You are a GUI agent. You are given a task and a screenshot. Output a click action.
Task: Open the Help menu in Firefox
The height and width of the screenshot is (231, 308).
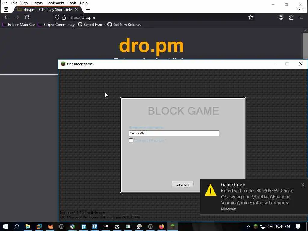click(x=84, y=3)
